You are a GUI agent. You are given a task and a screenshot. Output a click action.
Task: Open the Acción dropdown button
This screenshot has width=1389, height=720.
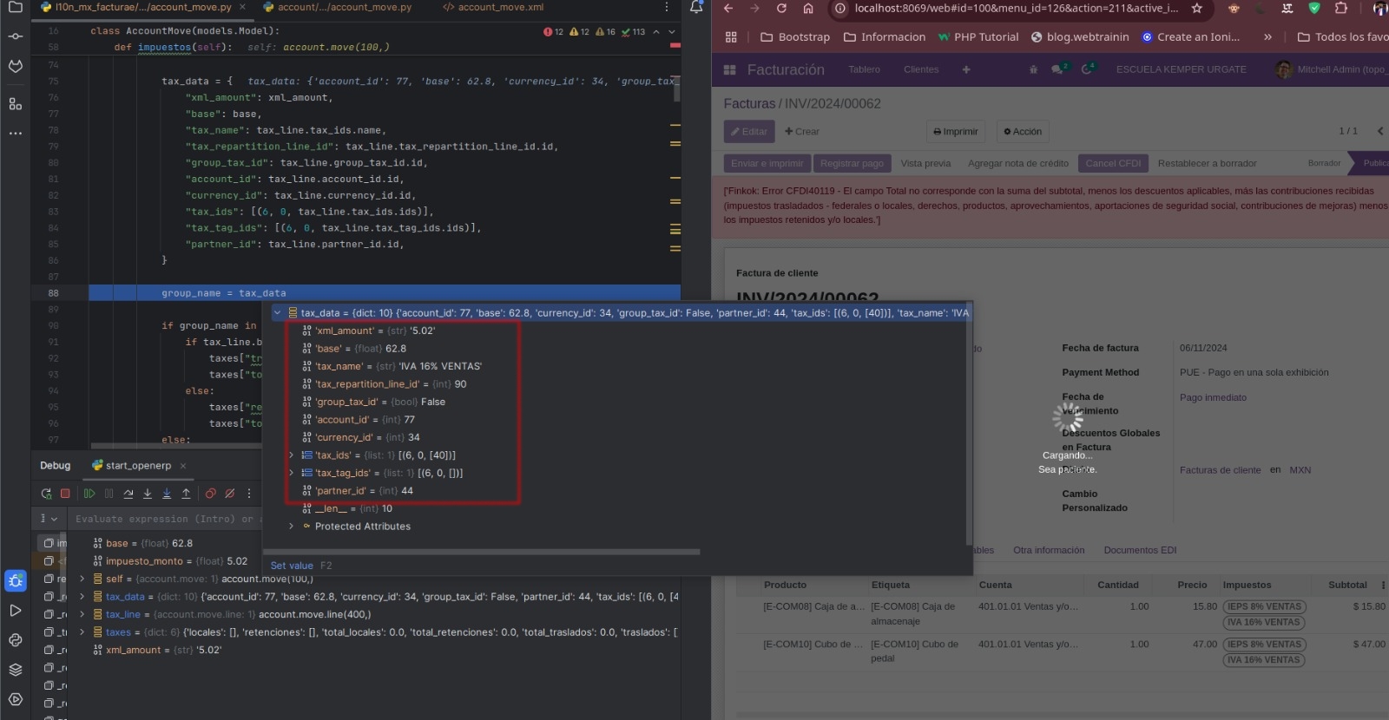(1023, 131)
